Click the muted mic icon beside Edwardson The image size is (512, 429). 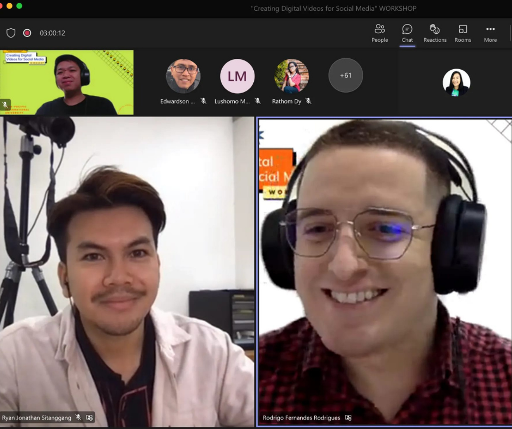pos(203,101)
